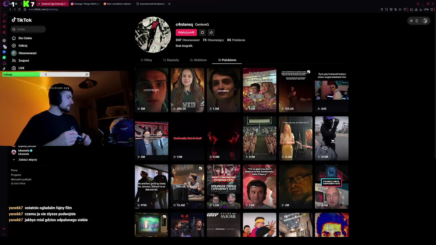Open ChatGPT in the Opera GX sidebar
Viewport: 436px width, 245px height.
click(x=4, y=40)
